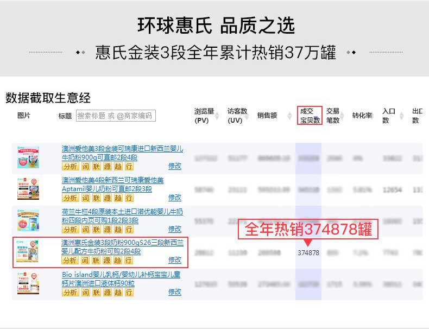Click 趋 button in 荷兰牛栏4段 row
429x329 pixels.
point(118,229)
